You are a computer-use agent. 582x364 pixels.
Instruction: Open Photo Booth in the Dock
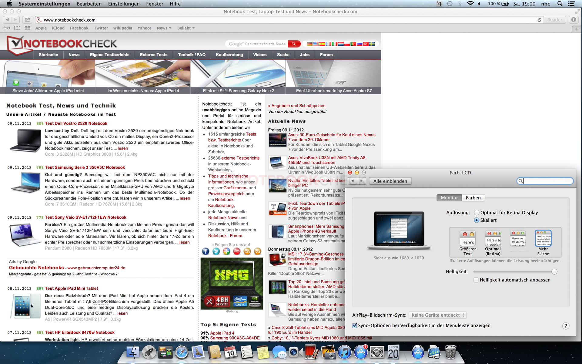(312, 353)
